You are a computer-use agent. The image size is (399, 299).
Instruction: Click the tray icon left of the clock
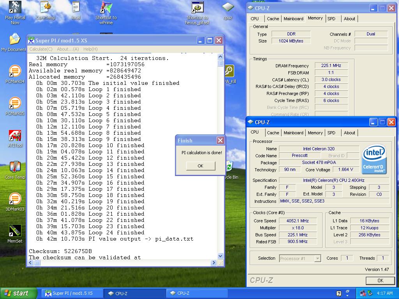click(370, 293)
